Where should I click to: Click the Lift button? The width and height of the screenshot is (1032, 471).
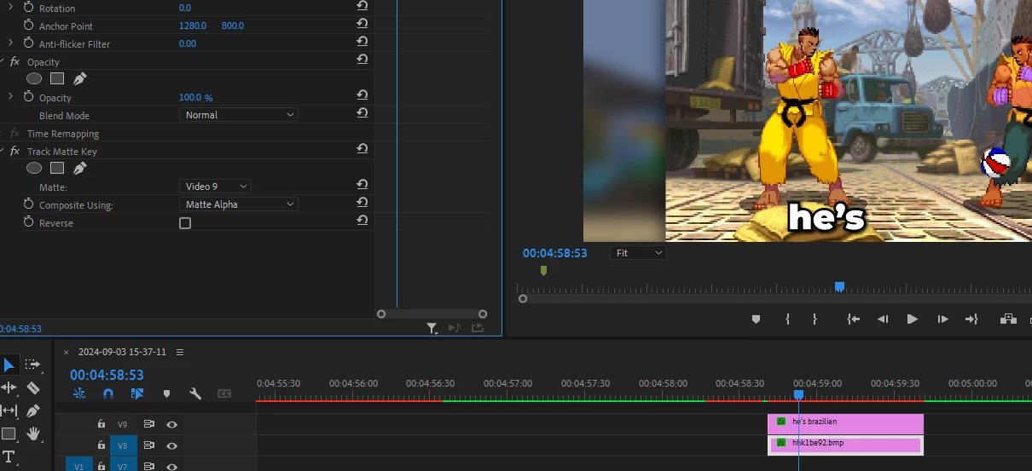pyautogui.click(x=1009, y=319)
